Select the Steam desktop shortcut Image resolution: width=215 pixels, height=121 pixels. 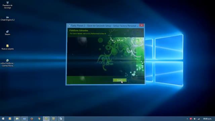point(7,33)
